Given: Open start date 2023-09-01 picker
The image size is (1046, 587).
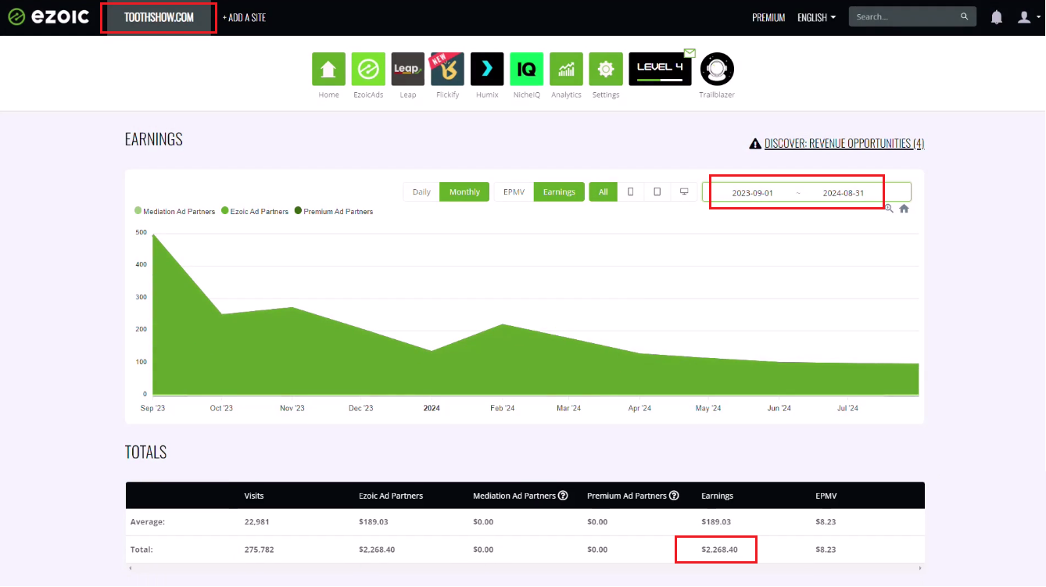Looking at the screenshot, I should 752,193.
